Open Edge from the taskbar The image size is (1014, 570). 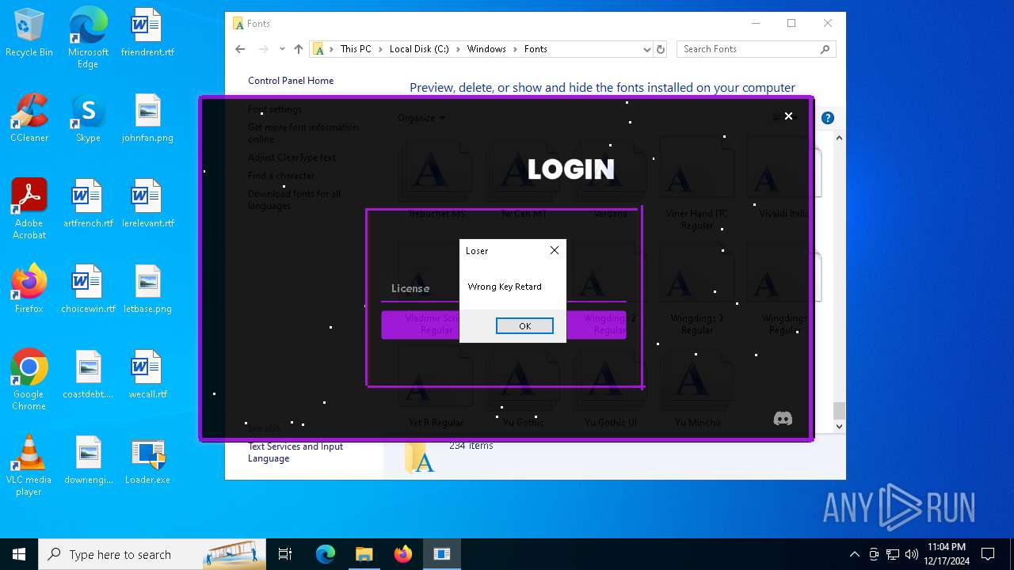pyautogui.click(x=326, y=554)
